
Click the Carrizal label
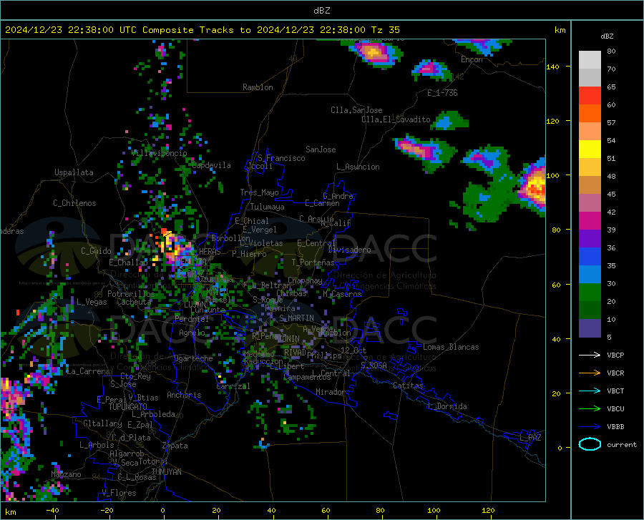[233, 386]
